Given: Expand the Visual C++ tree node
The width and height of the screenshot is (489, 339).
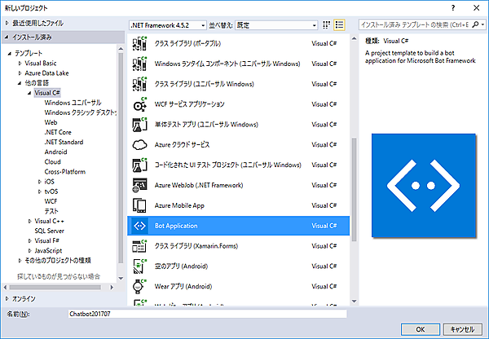Looking at the screenshot, I should click(29, 221).
